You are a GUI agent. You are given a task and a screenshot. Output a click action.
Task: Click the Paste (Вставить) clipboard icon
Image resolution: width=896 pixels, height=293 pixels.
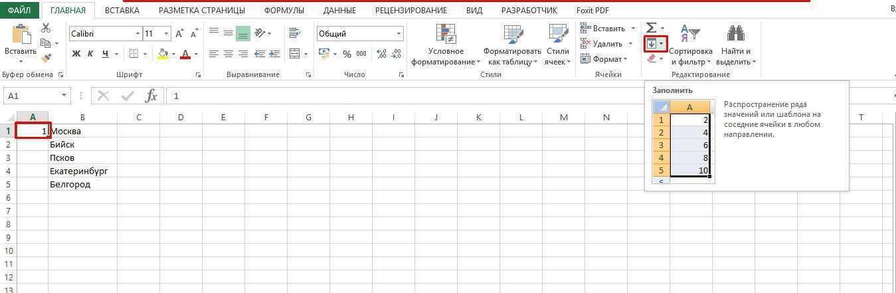[21, 35]
